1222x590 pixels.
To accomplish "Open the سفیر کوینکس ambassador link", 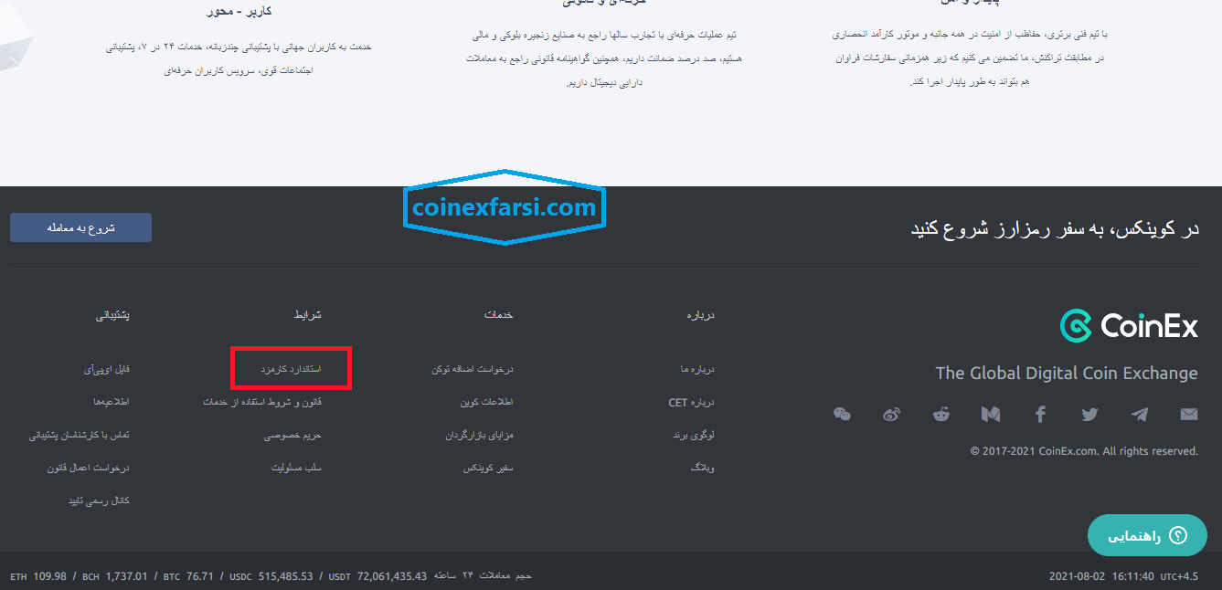I will point(488,468).
